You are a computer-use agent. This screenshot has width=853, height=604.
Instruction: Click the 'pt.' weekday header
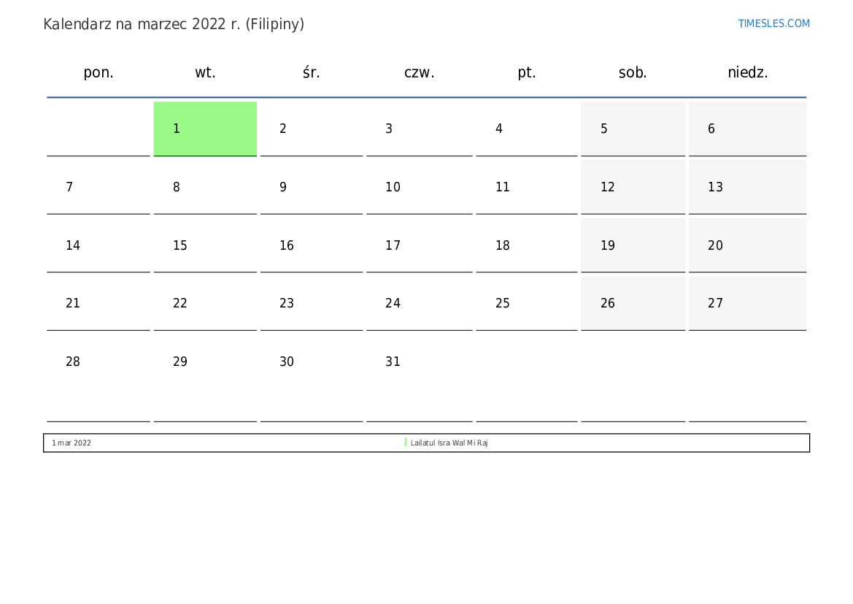526,72
